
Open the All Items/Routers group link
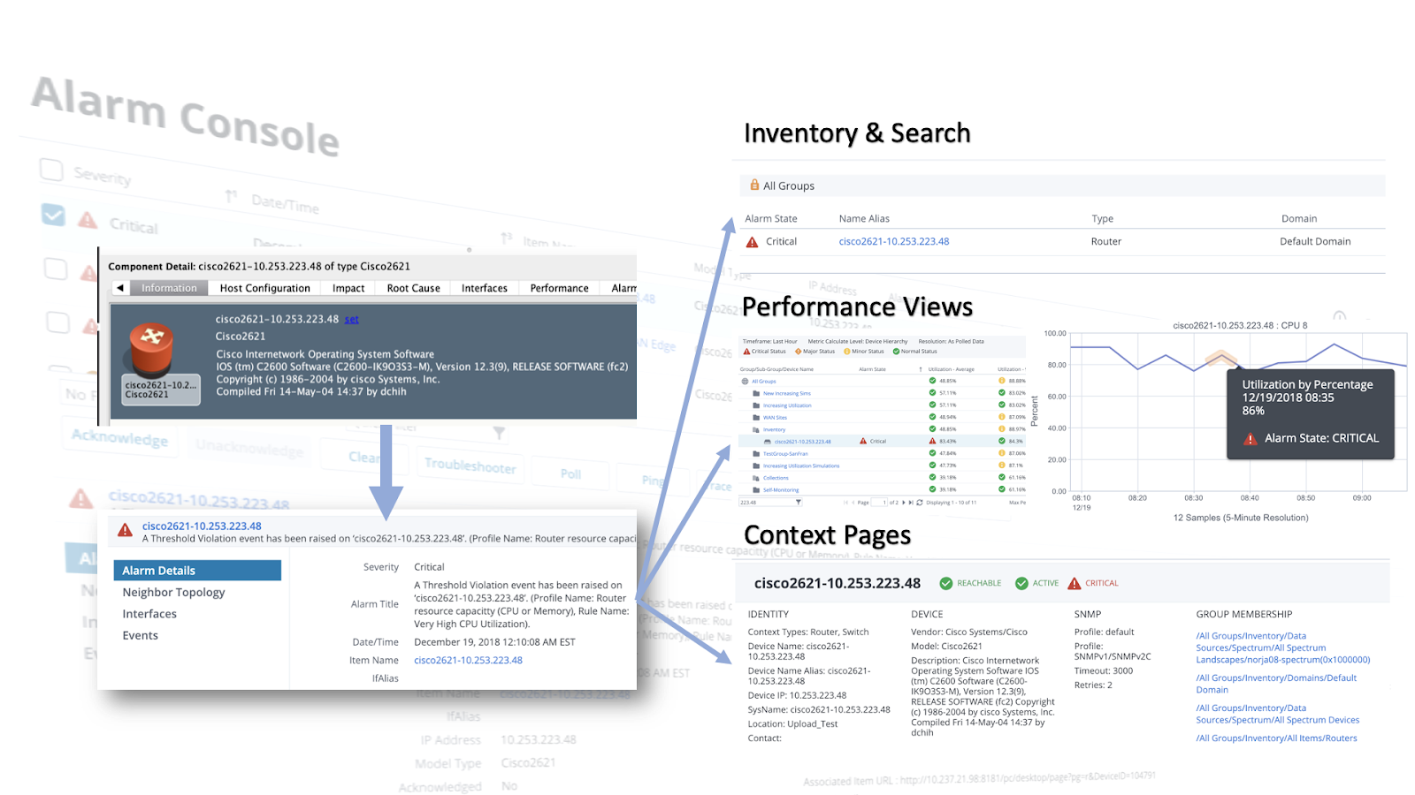(1276, 738)
